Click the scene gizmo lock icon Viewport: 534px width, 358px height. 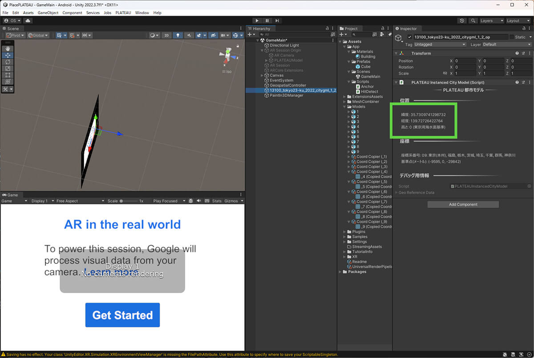(x=238, y=46)
